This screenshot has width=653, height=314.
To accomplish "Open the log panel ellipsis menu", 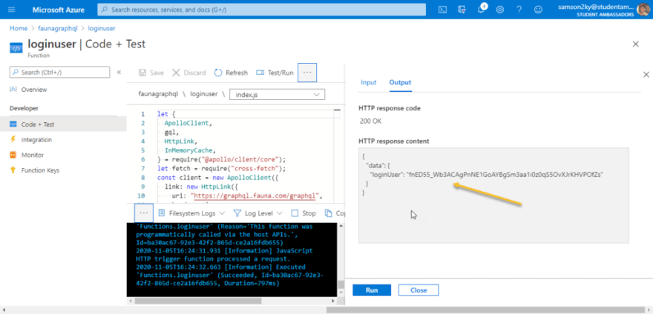I will pyautogui.click(x=144, y=213).
